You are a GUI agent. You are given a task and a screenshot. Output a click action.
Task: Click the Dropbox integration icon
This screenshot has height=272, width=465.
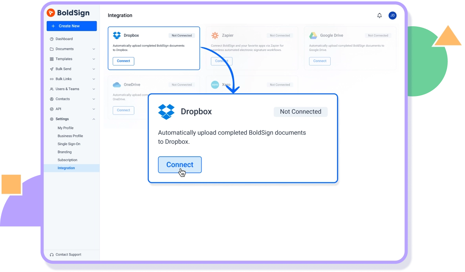pyautogui.click(x=117, y=35)
